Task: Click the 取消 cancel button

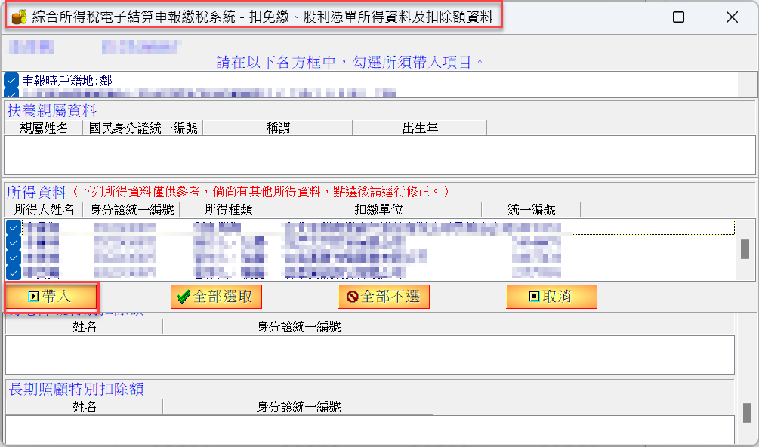Action: point(551,297)
